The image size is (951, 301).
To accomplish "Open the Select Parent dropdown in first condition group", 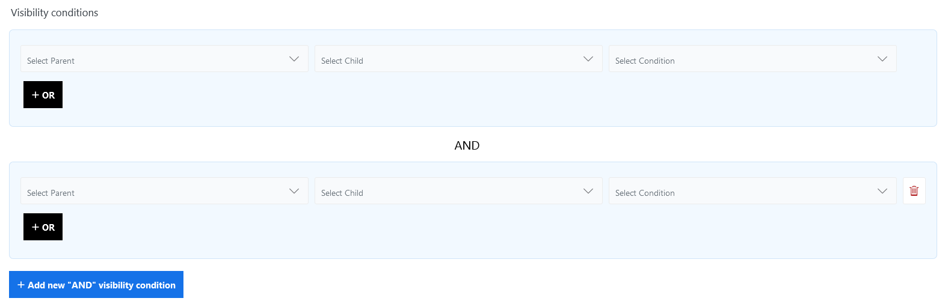I will (x=150, y=59).
